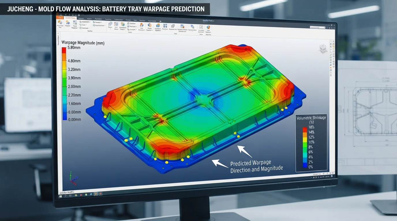
Task: Click the '2.20mm' legend value
Action: point(74,95)
